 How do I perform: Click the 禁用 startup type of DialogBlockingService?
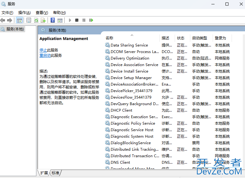click(196, 143)
